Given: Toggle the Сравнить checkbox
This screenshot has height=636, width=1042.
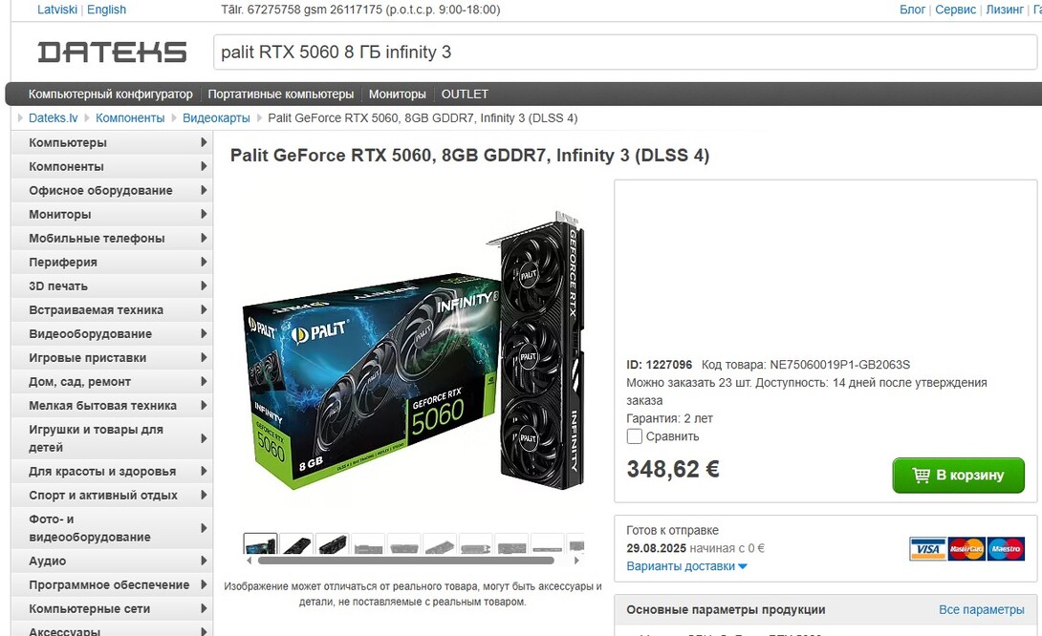Looking at the screenshot, I should [x=635, y=436].
